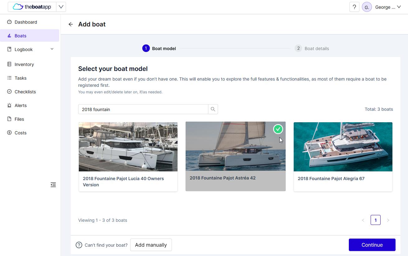Screen dimensions: 408x256
Task: Open the help question mark icon
Action: pos(354,7)
